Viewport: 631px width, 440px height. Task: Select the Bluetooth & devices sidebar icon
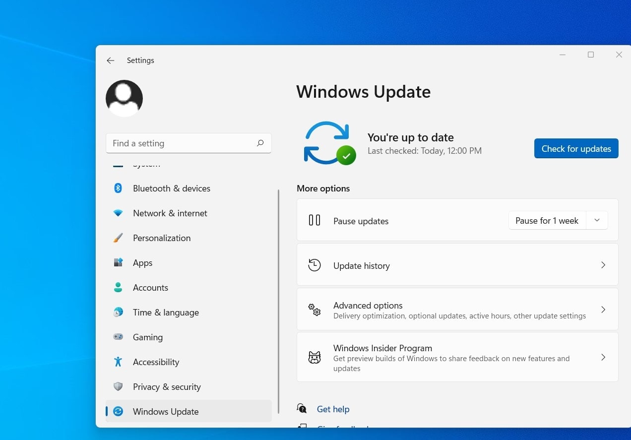[118, 188]
